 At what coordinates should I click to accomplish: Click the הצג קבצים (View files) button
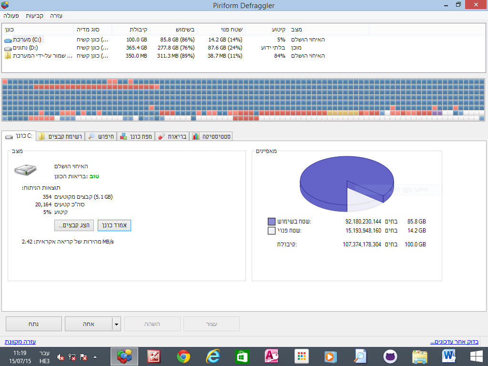[x=74, y=225]
